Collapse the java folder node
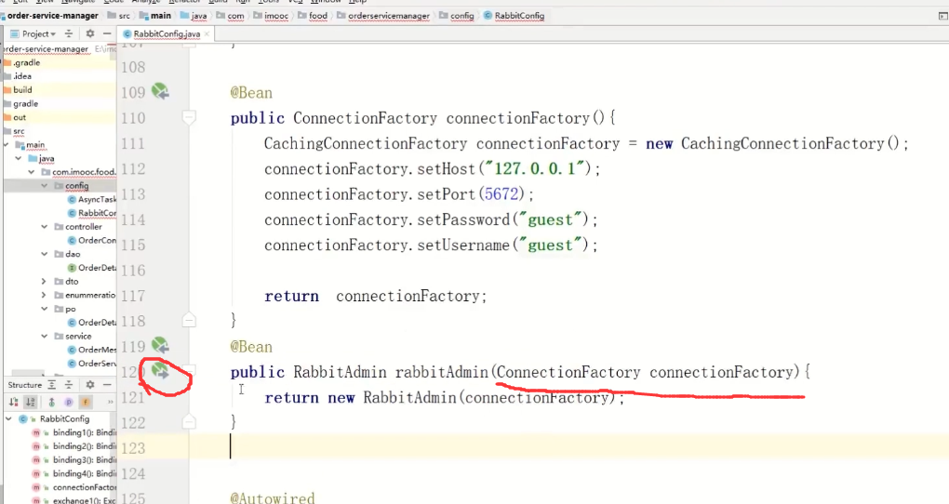 coord(19,158)
